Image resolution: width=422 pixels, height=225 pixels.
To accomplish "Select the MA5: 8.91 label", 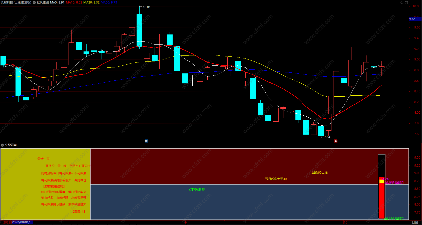I will tap(57, 2).
